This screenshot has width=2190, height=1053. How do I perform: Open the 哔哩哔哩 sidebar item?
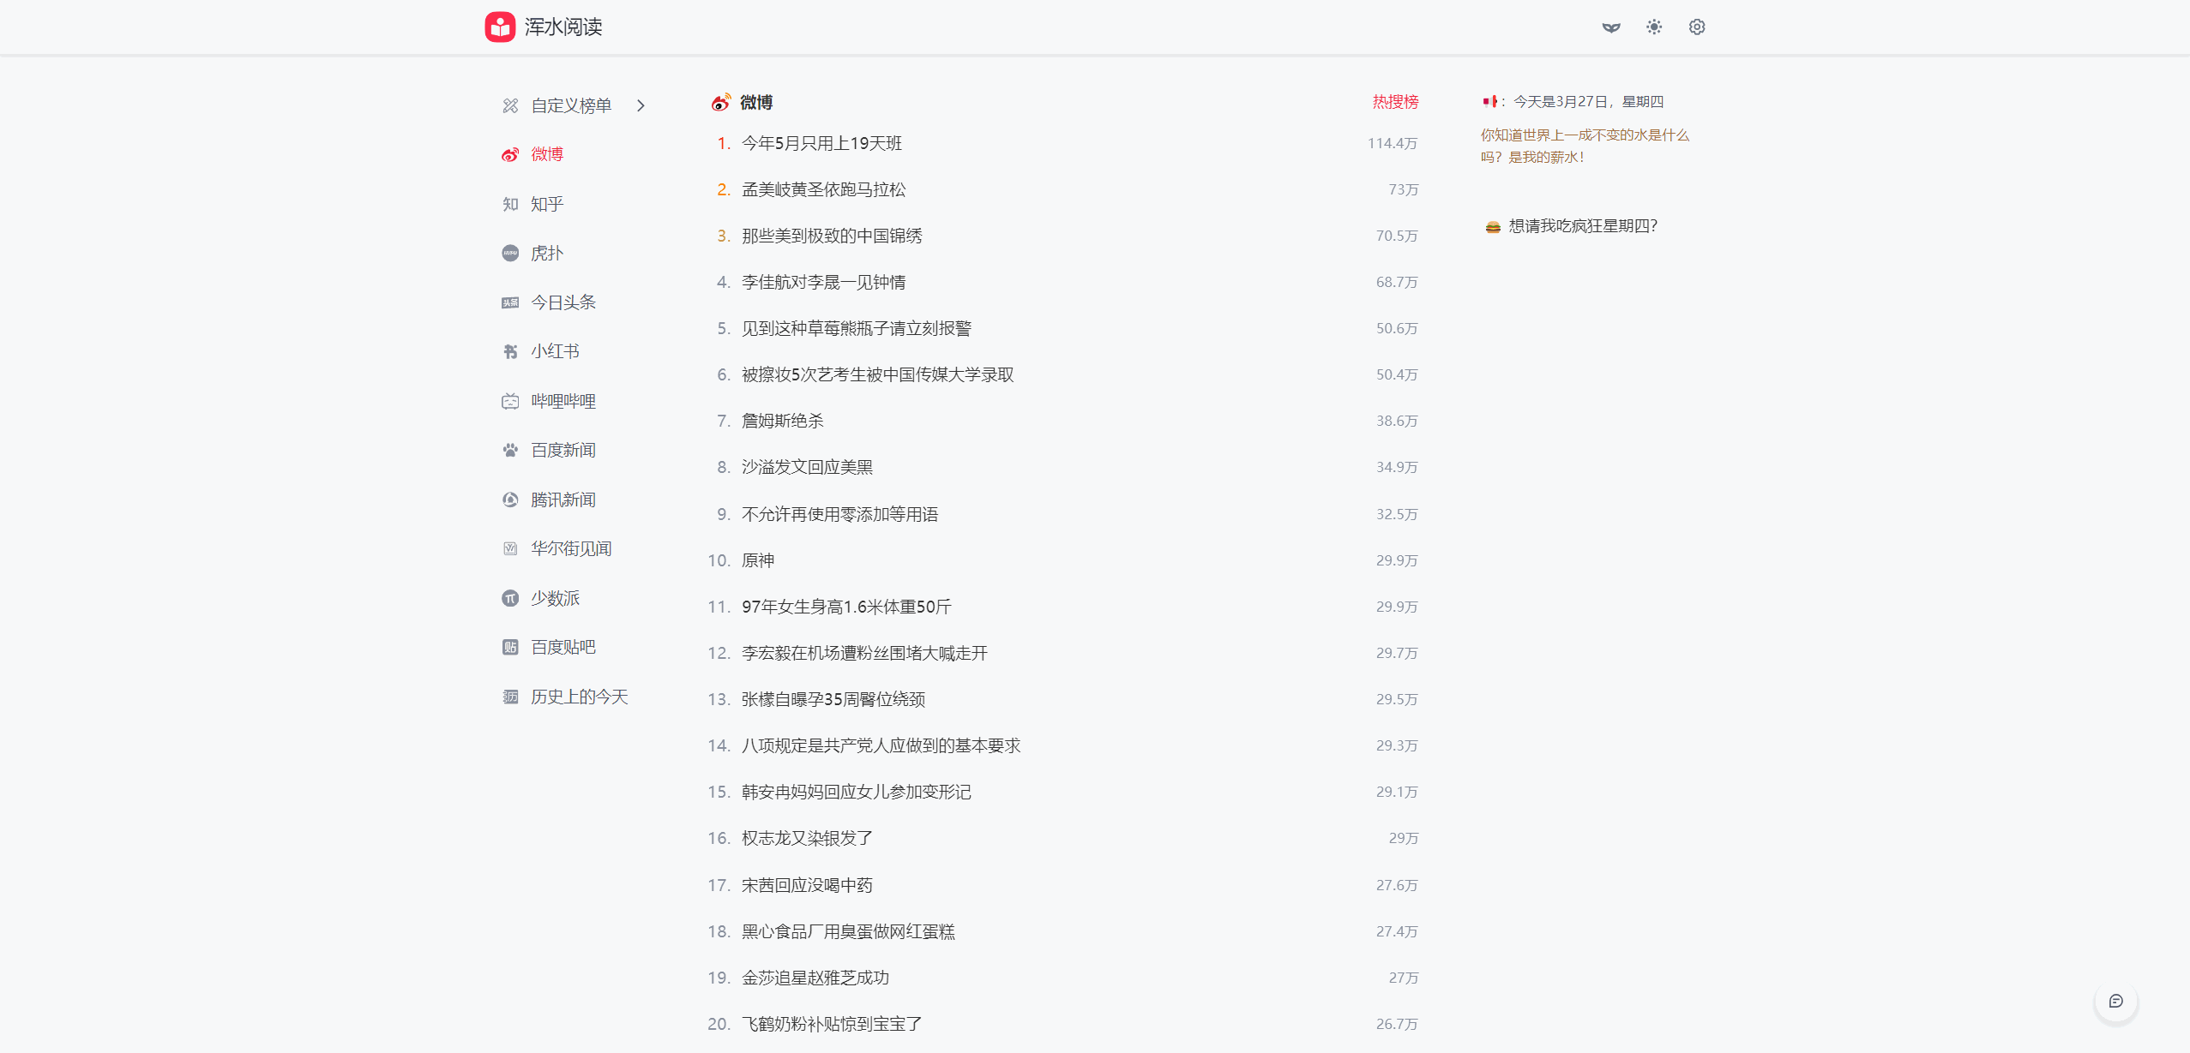point(563,401)
